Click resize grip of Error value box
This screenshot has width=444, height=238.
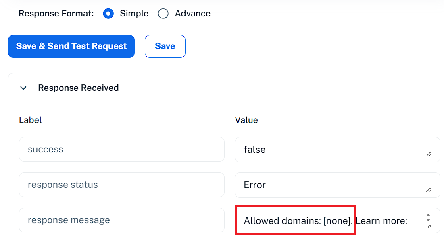[x=429, y=190]
